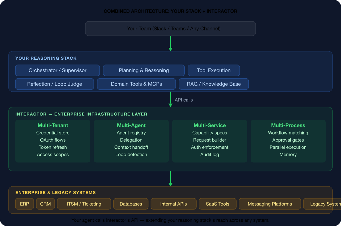Select the Tool Execution block
This screenshot has height=226, width=341.
[x=214, y=70]
